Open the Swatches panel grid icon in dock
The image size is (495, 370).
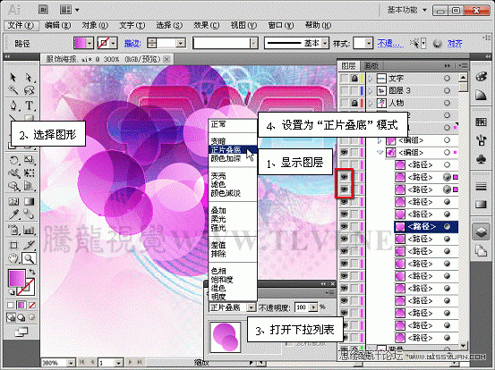coord(481,122)
